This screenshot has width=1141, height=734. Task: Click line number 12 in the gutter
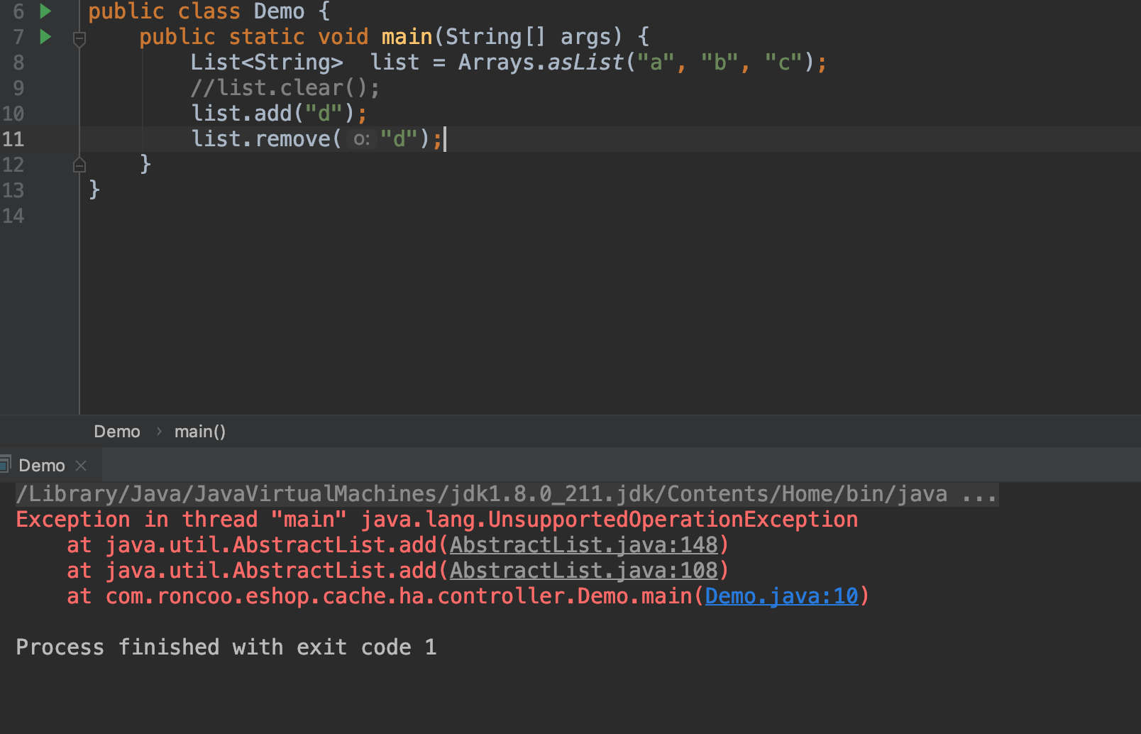click(x=13, y=165)
